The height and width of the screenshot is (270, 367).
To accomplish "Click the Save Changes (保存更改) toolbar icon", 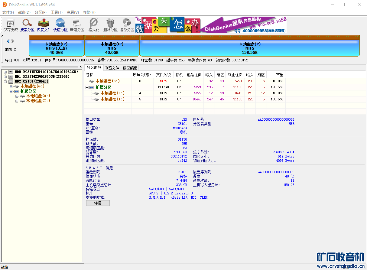I will coord(11,25).
